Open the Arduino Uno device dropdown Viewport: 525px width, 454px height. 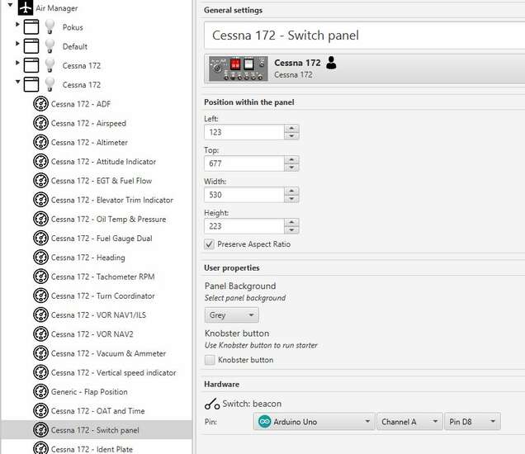click(314, 422)
